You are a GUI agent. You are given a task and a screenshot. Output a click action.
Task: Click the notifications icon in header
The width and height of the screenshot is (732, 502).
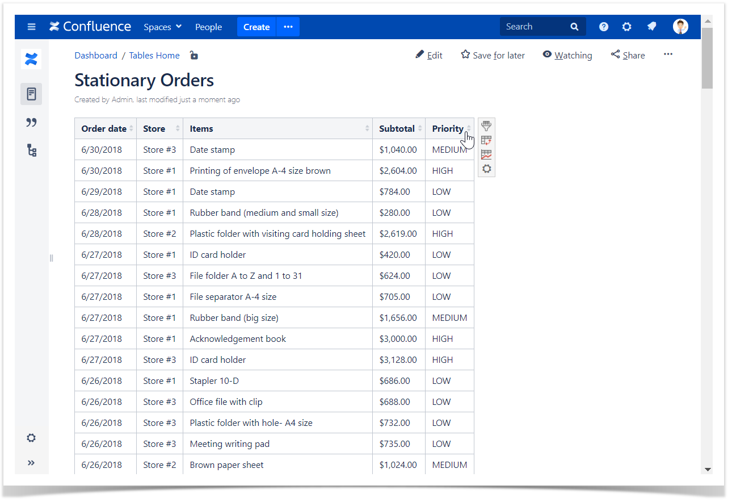pos(651,27)
